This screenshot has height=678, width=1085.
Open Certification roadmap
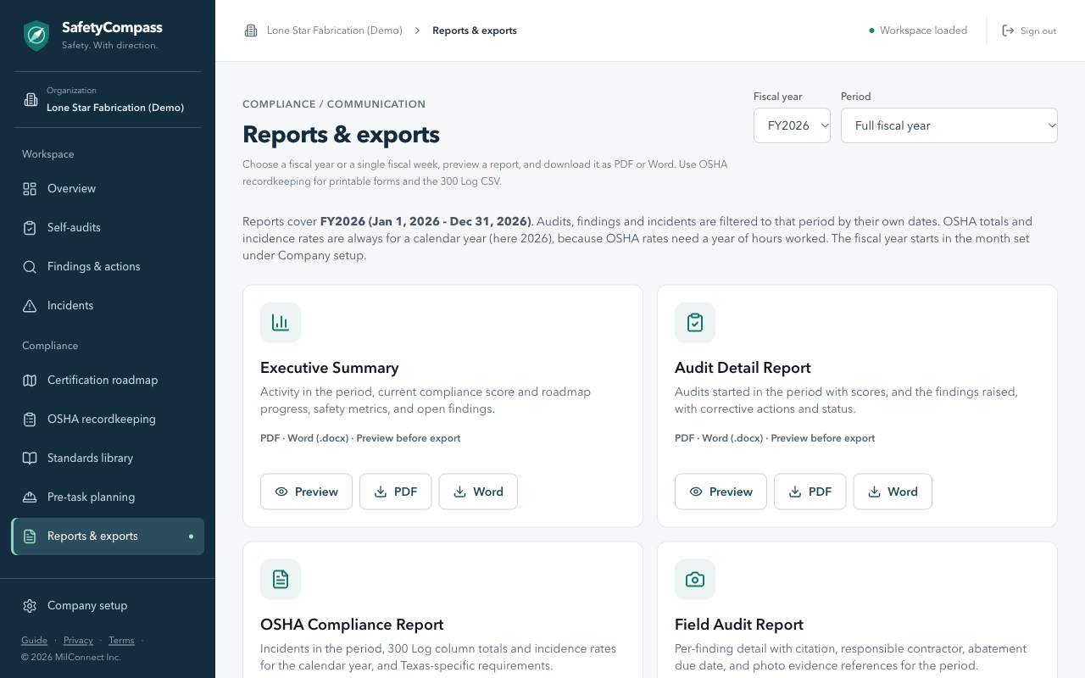[108, 381]
